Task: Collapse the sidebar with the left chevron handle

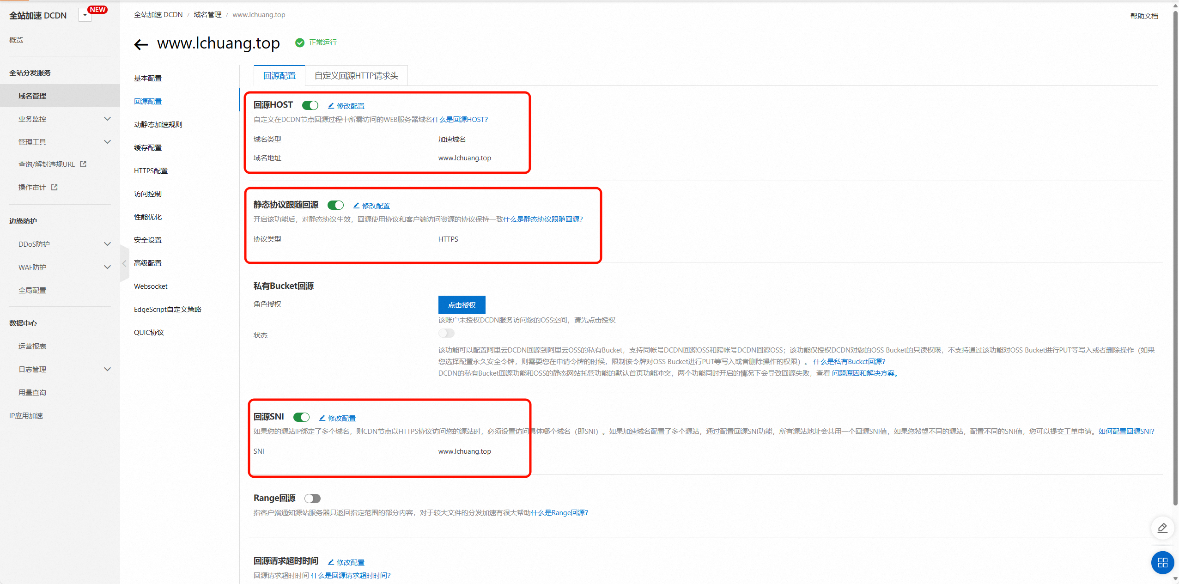Action: (124, 263)
